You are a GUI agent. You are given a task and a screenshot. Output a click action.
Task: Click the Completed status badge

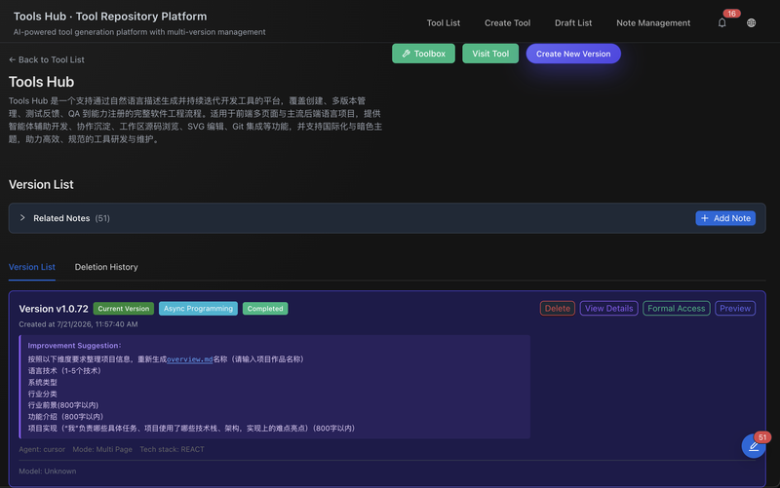tap(265, 309)
